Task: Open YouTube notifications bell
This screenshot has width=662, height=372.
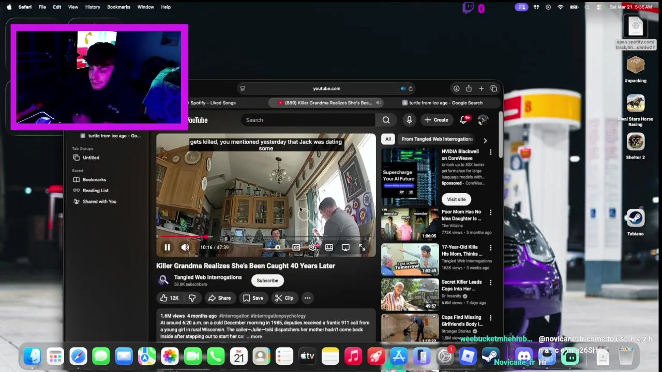Action: point(464,120)
